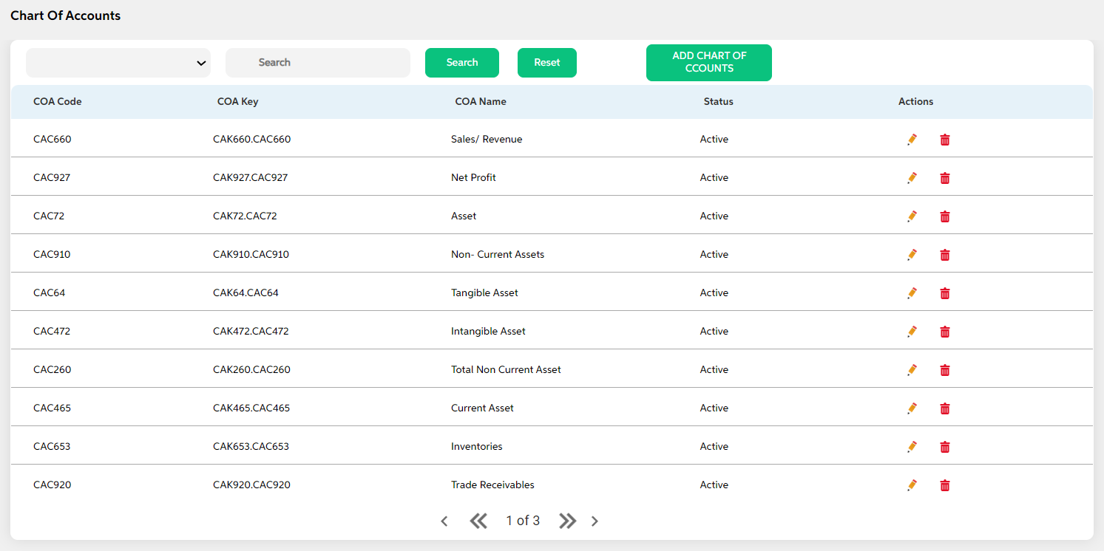
Task: Edit the Current Asset CAC465 row
Action: click(912, 408)
